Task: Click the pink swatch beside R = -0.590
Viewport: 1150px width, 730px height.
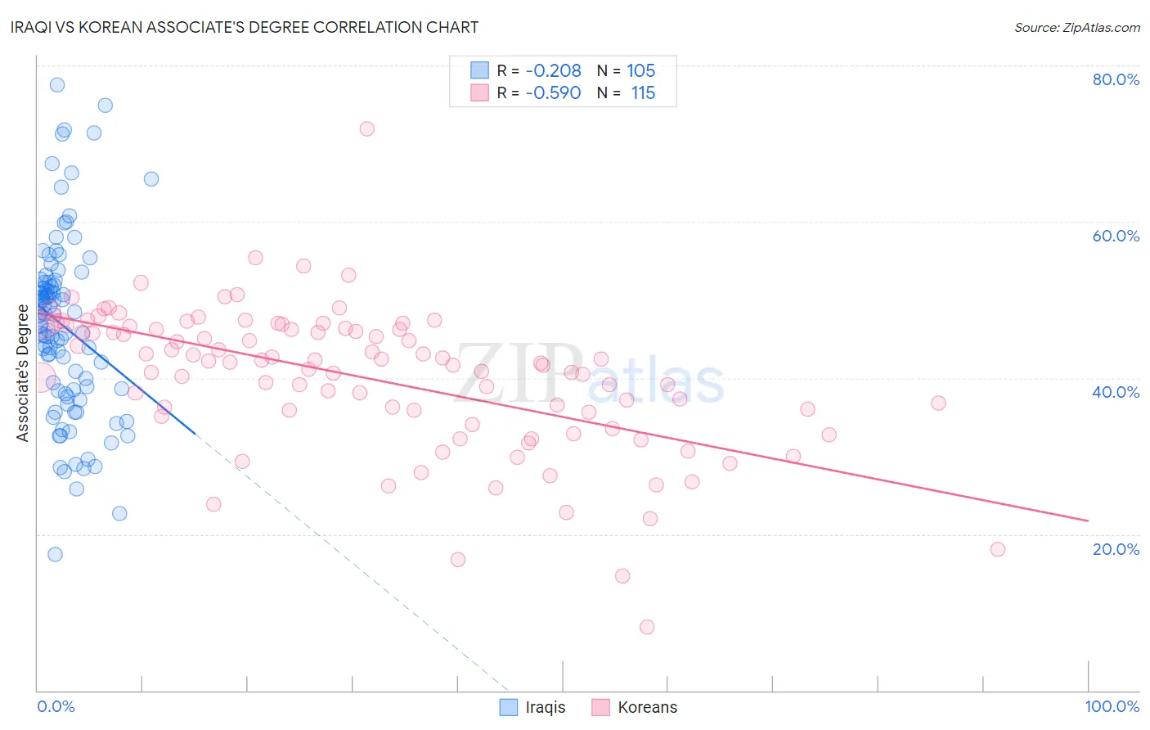Action: 479,92
